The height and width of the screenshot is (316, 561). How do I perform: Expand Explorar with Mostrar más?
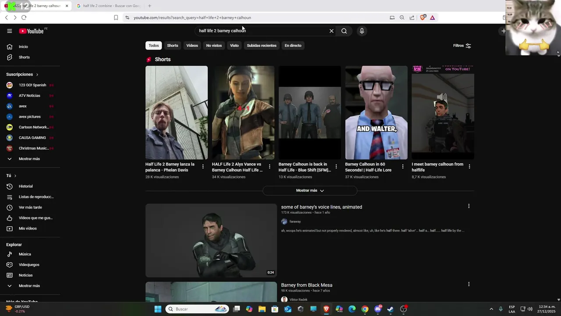[x=30, y=286]
